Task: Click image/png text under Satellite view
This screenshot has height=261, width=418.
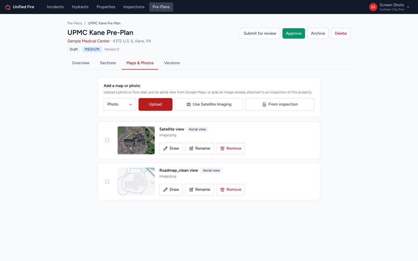Action: [x=168, y=135]
